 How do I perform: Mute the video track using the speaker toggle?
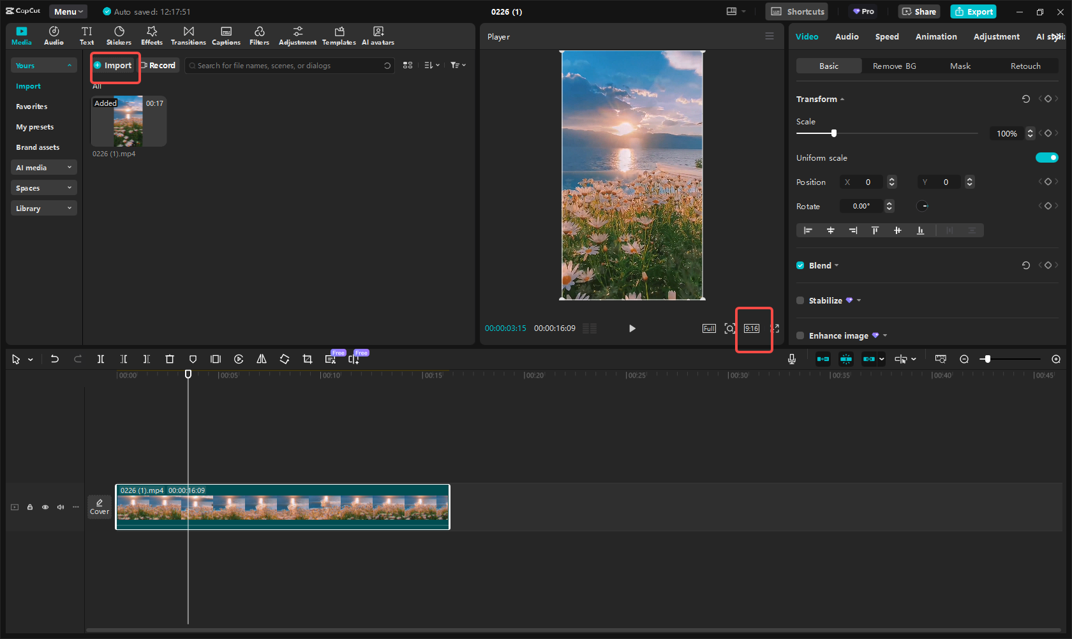(x=61, y=507)
